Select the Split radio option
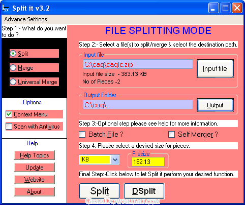The height and width of the screenshot is (205, 245). (13, 54)
